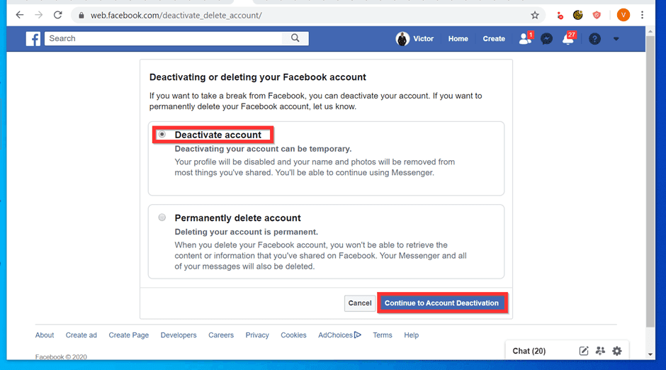Click in the Facebook search field
The width and height of the screenshot is (666, 370).
[x=163, y=39]
